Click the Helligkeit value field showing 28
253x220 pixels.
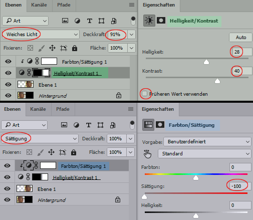point(241,52)
